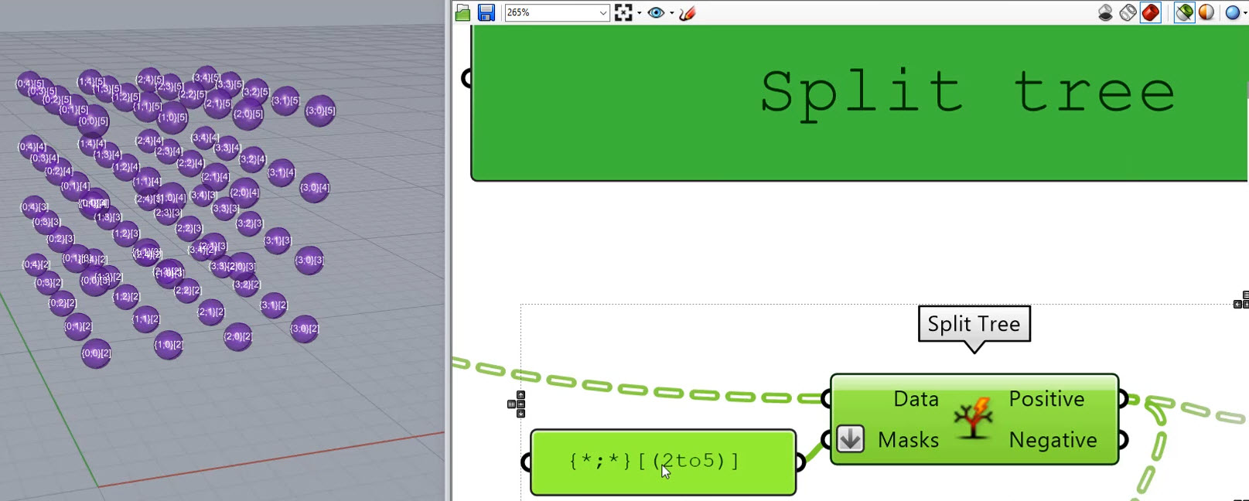
Task: Click the Split Tree component's tree icon
Action: click(x=973, y=419)
